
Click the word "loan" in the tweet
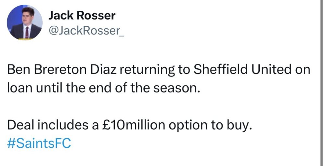19,87
